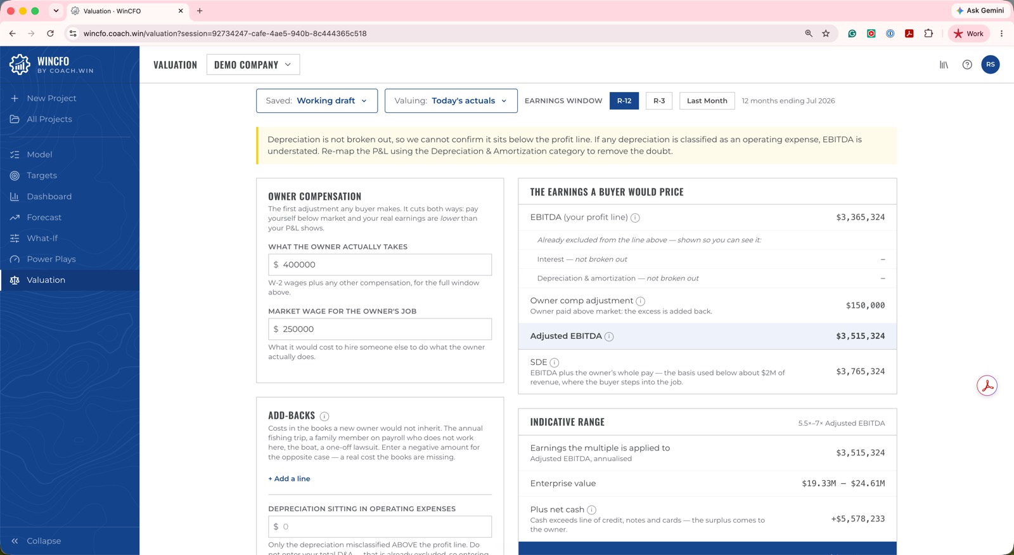The width and height of the screenshot is (1014, 555).
Task: Click Ask Gemini button
Action: 980,11
